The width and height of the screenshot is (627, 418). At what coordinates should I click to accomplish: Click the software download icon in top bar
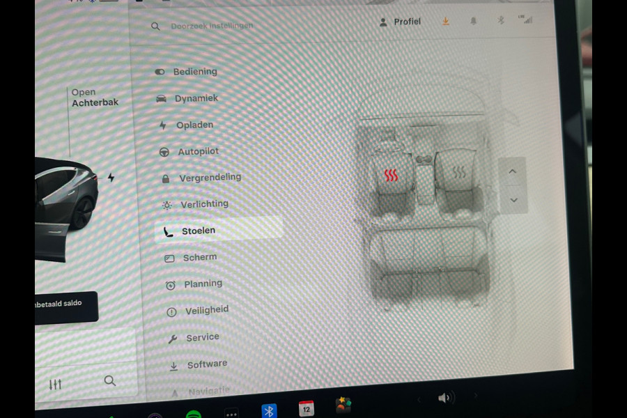(445, 22)
